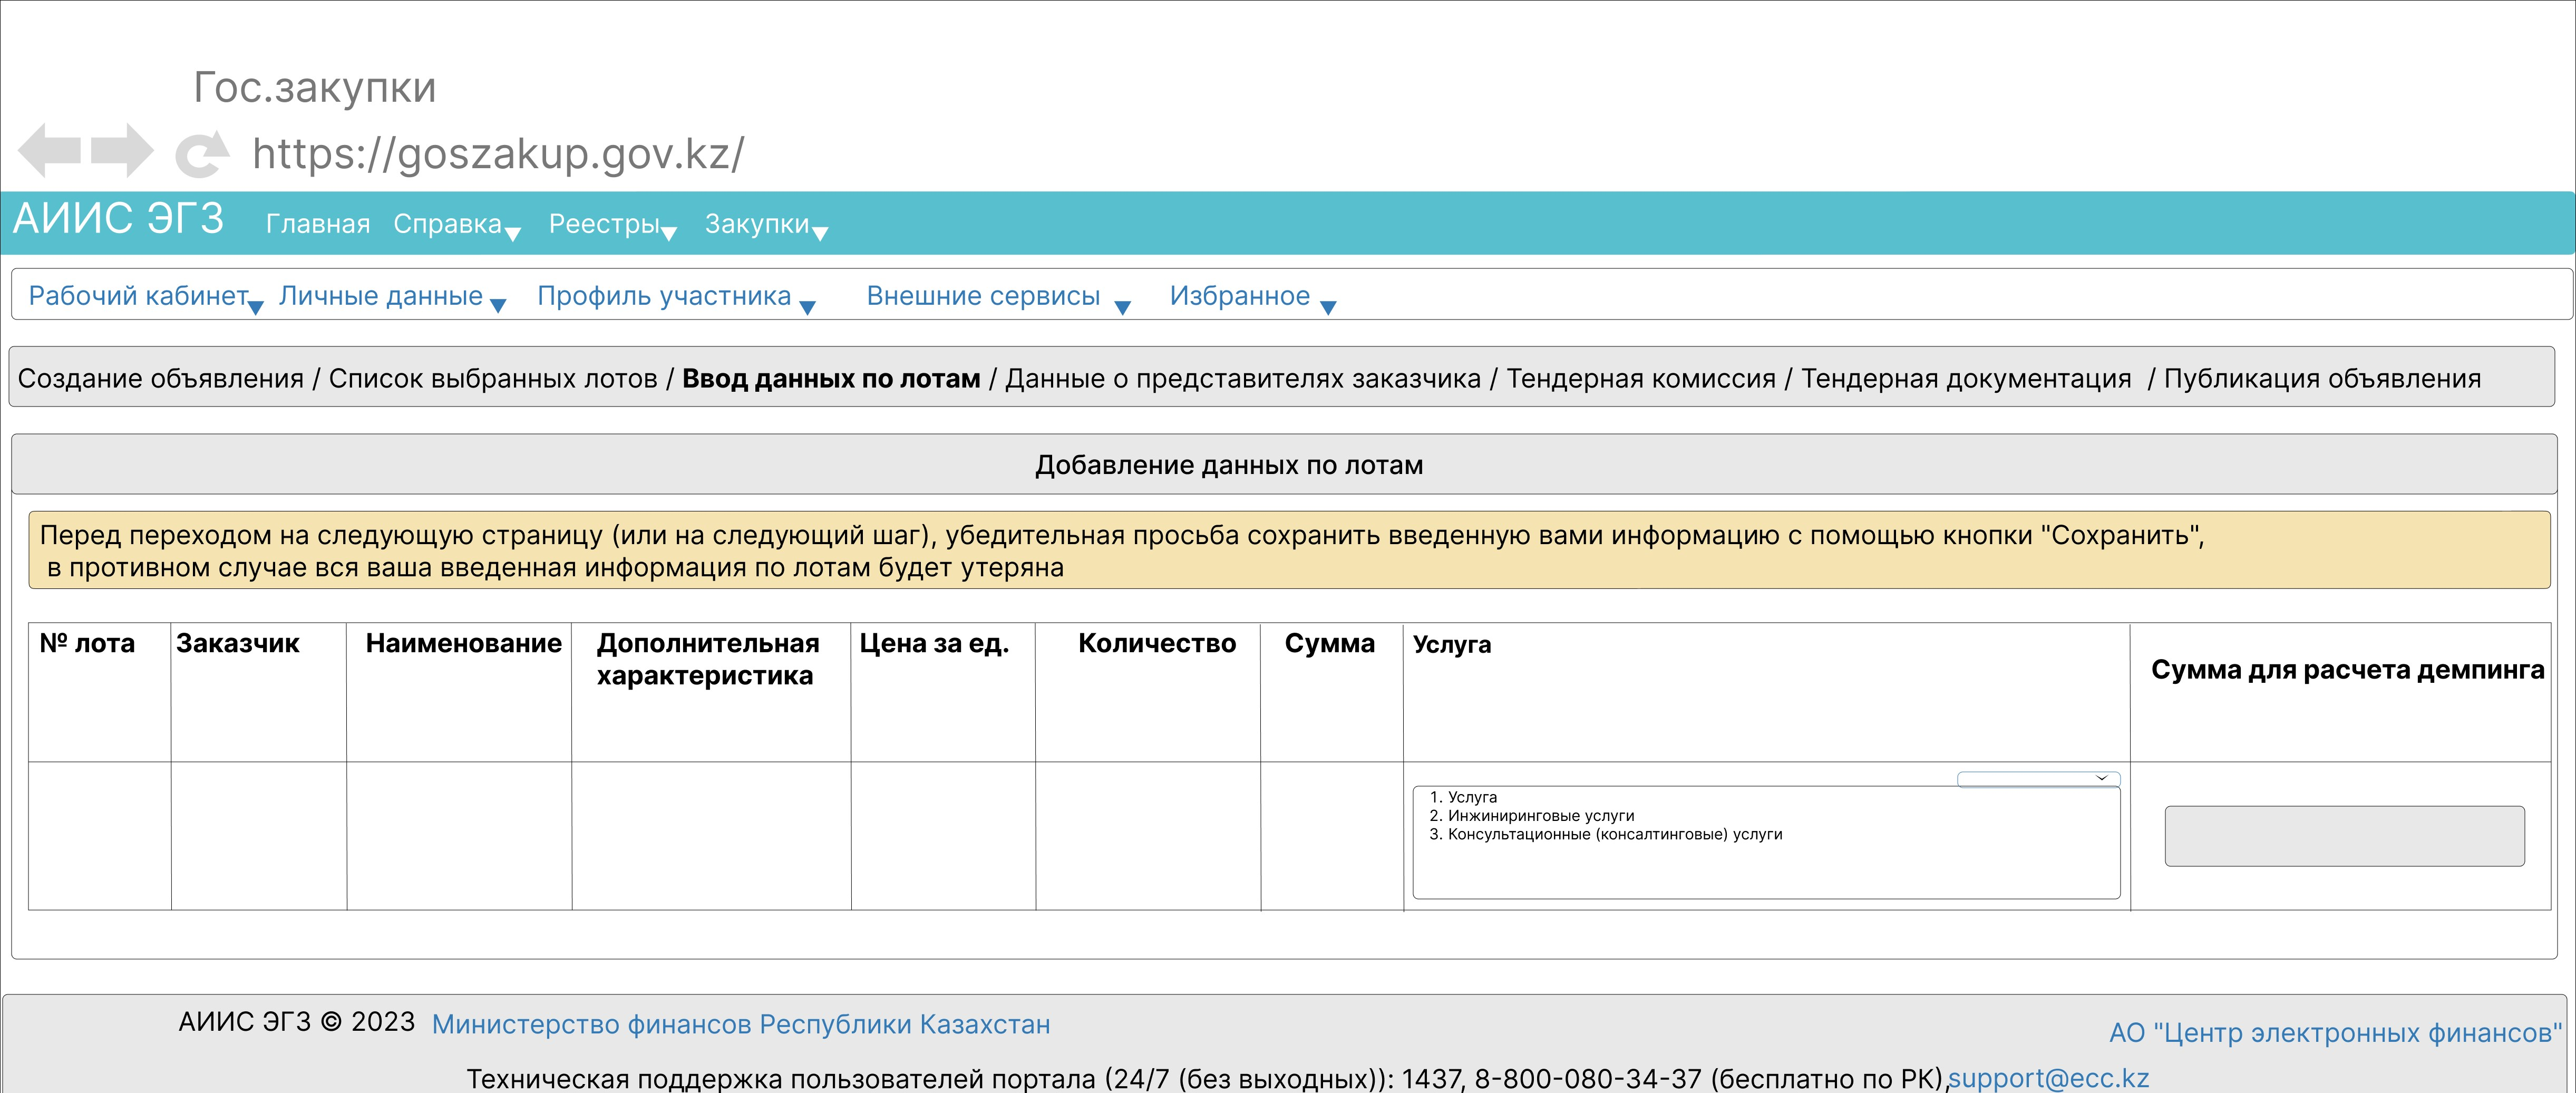
Task: Expand the Справка dropdown arrow
Action: pos(513,234)
